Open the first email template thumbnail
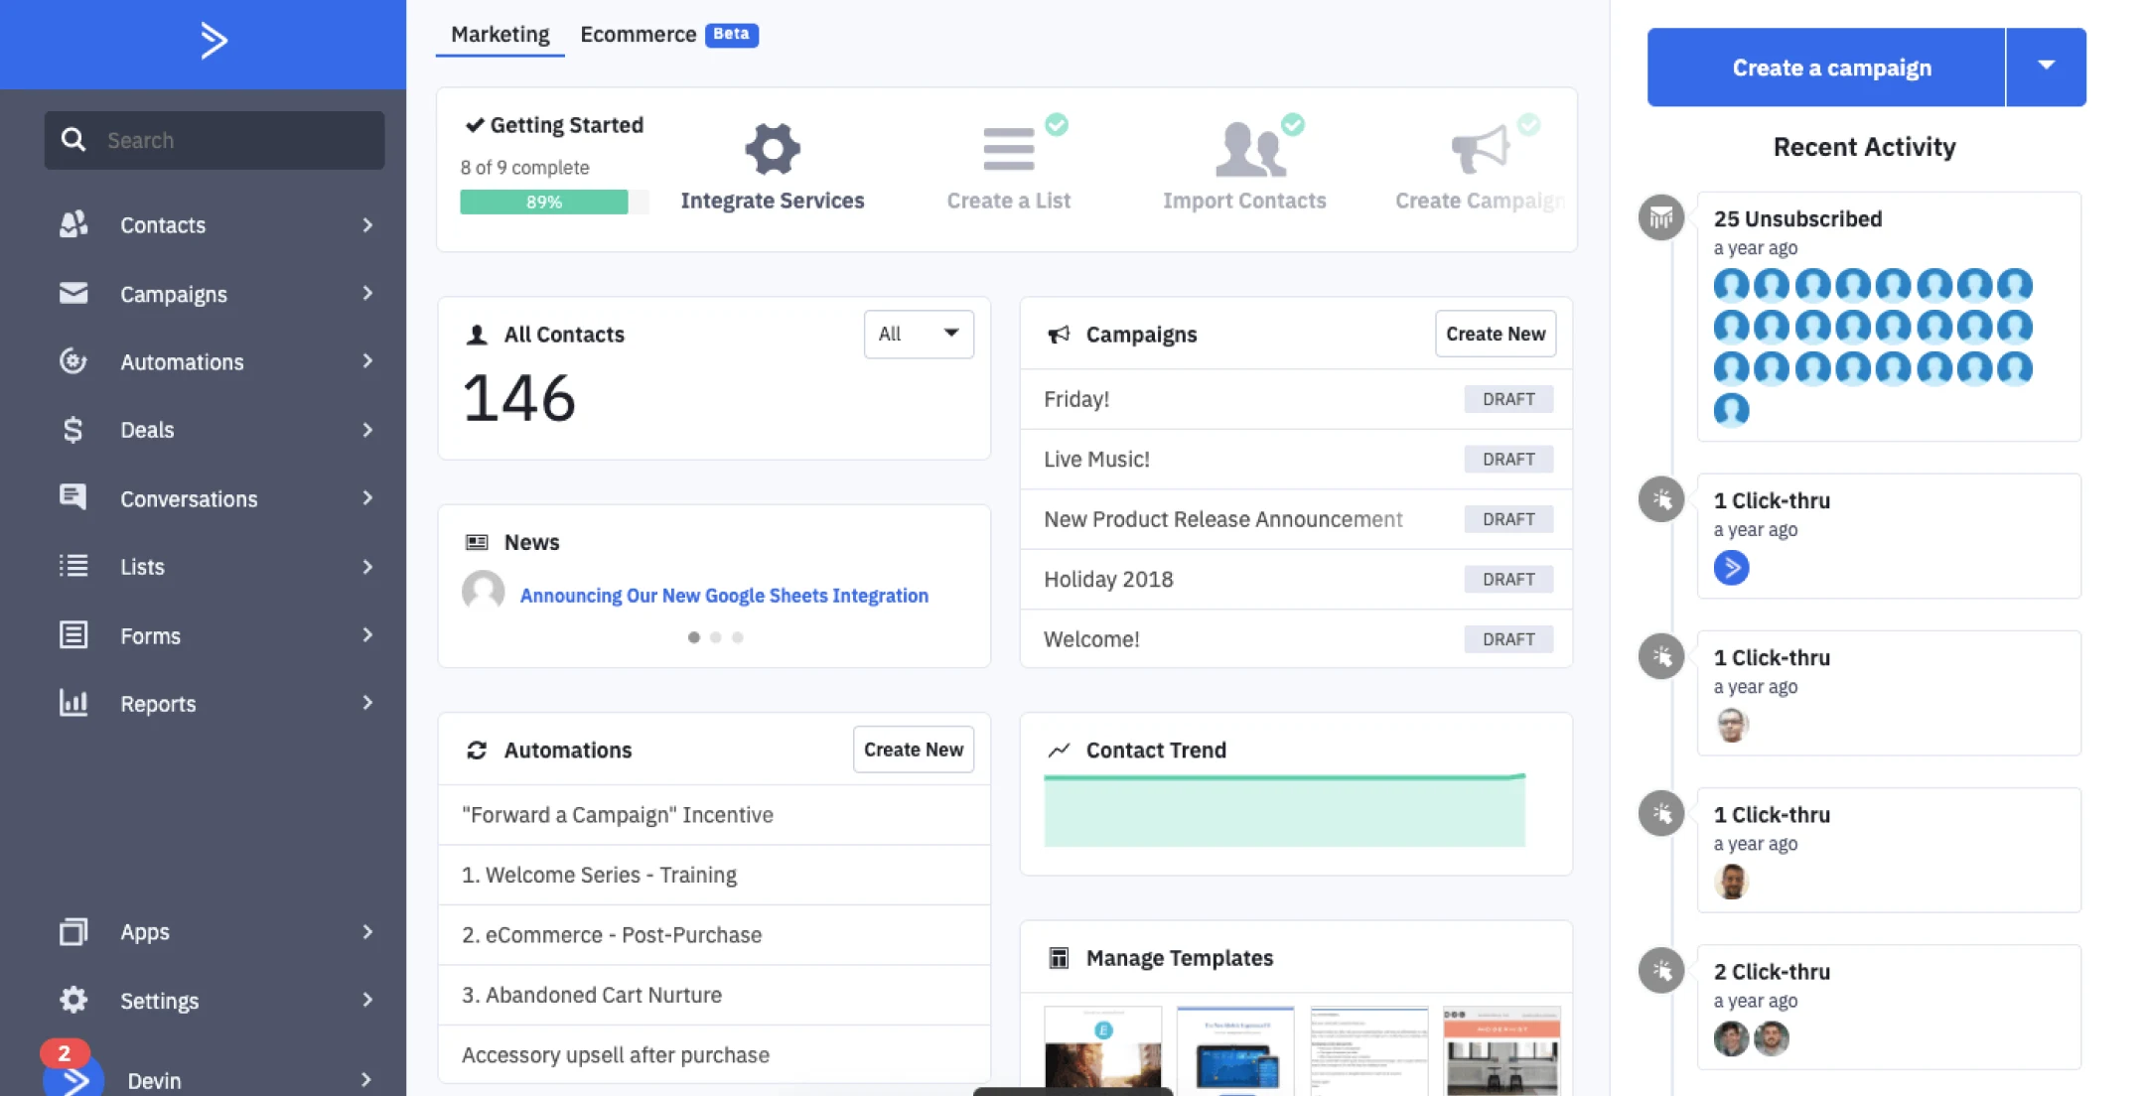Viewport: 2145px width, 1096px height. pos(1102,1050)
